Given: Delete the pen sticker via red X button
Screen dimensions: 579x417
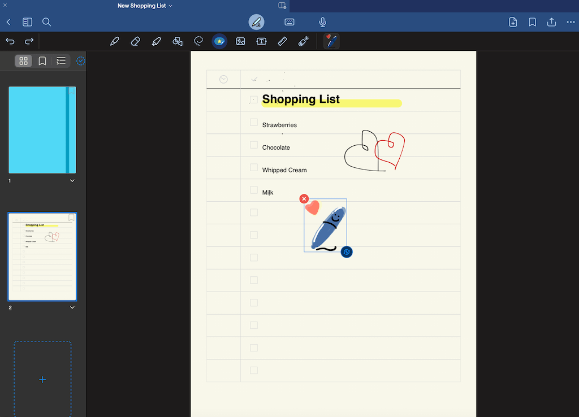Looking at the screenshot, I should click(304, 199).
